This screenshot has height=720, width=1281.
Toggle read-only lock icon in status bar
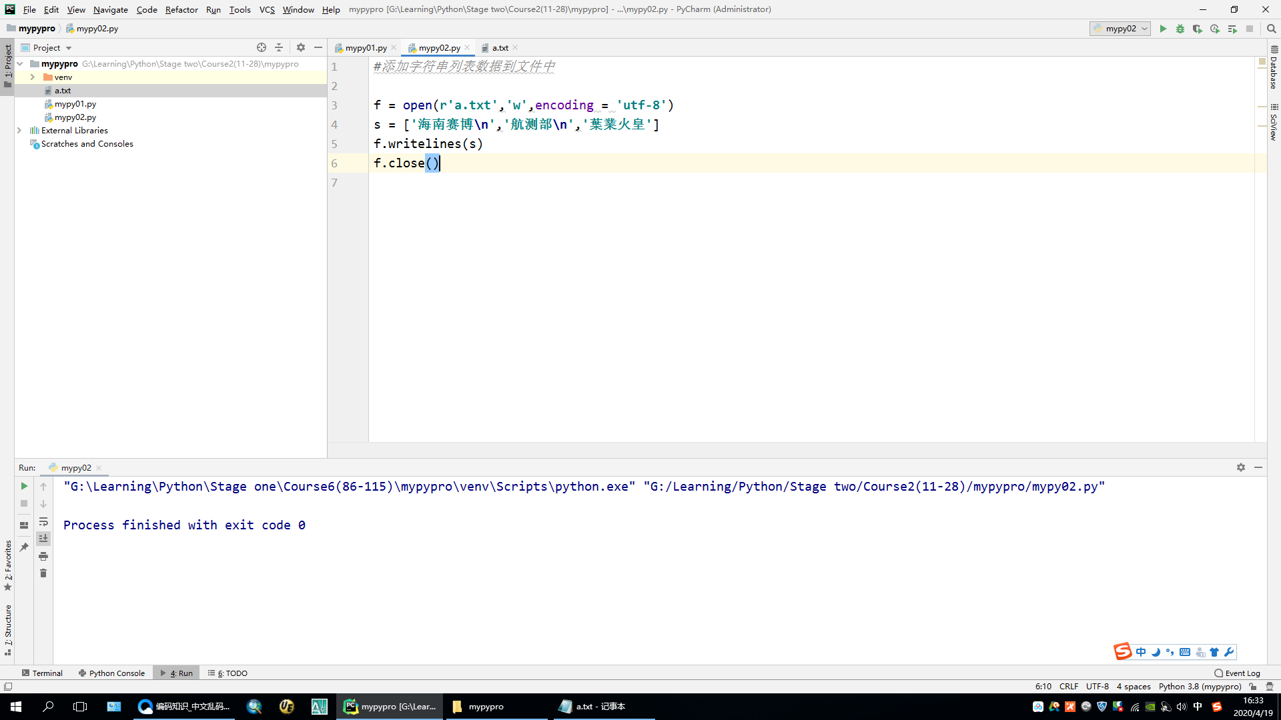coord(1253,686)
